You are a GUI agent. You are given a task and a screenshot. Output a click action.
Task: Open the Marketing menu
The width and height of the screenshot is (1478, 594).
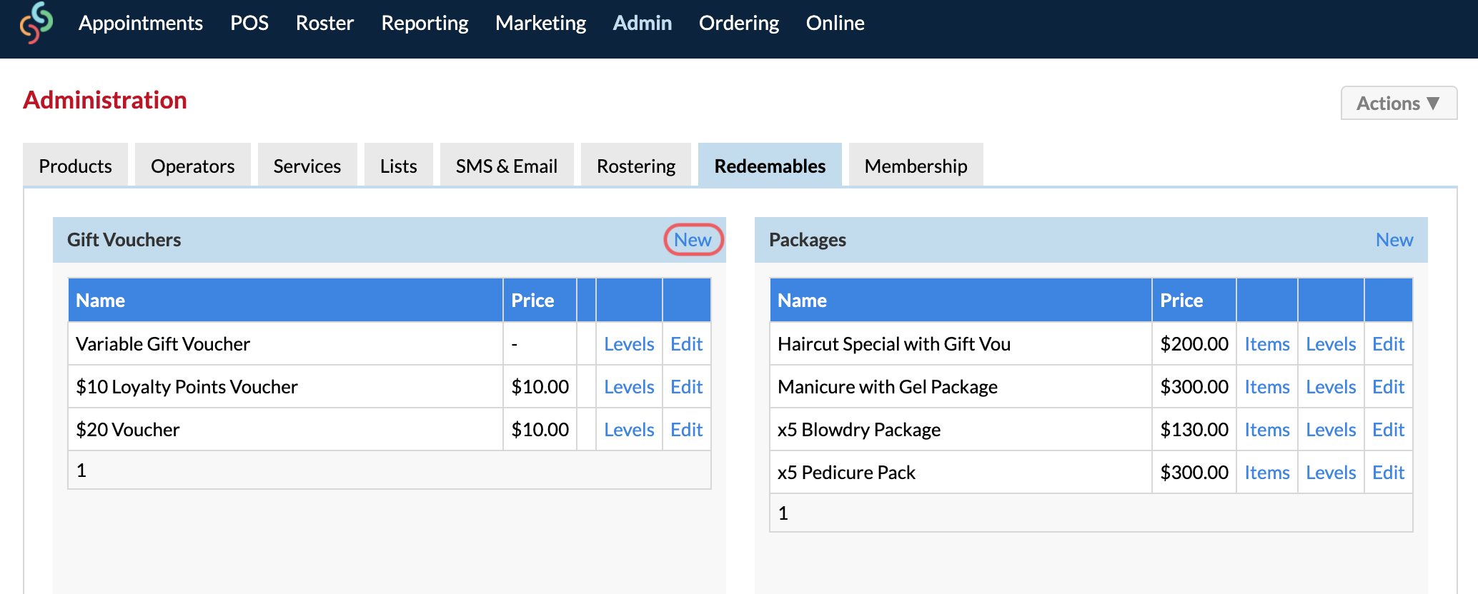tap(540, 23)
